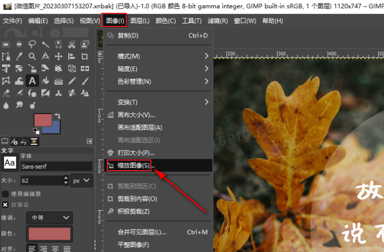
Task: Select the Fuzzy Select magic wand tool
Action: coord(46,44)
